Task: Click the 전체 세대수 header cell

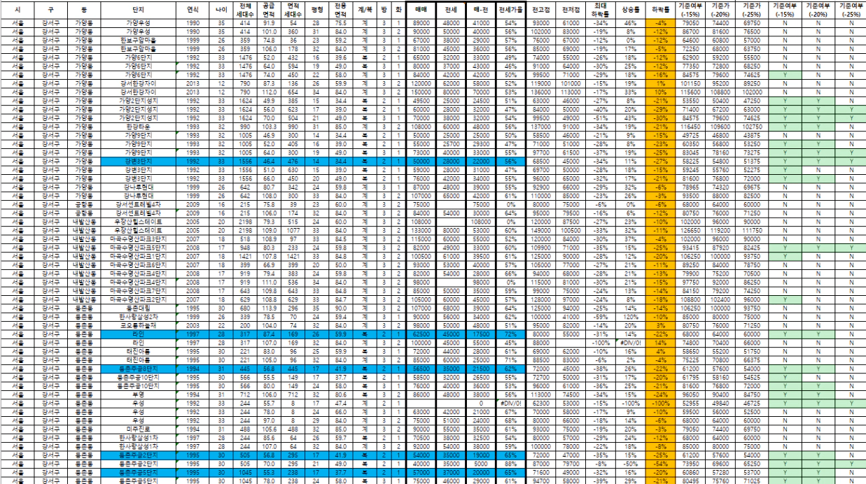Action: [245, 10]
